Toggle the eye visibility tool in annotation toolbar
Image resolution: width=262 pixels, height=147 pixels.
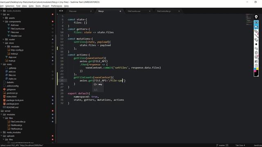point(256,22)
